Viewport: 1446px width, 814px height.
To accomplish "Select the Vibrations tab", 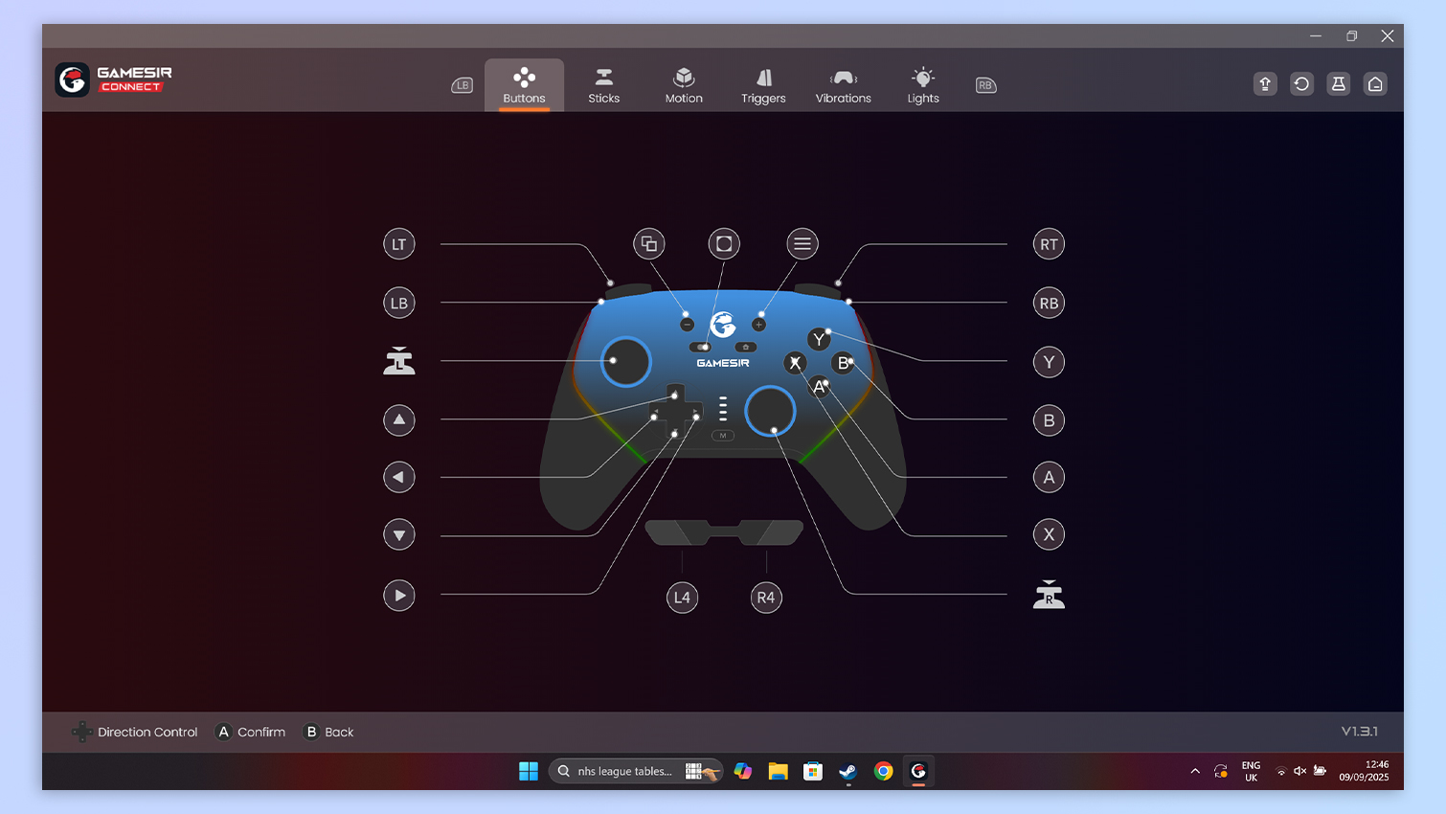I will pos(843,85).
